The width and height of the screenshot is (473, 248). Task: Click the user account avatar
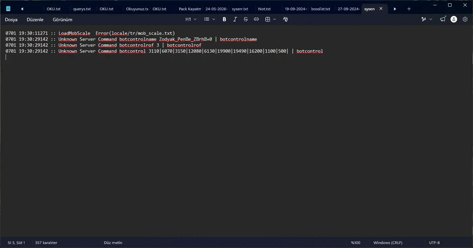454,20
